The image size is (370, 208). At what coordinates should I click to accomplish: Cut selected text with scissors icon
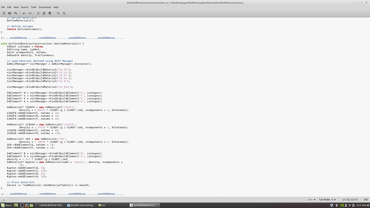click(x=38, y=13)
